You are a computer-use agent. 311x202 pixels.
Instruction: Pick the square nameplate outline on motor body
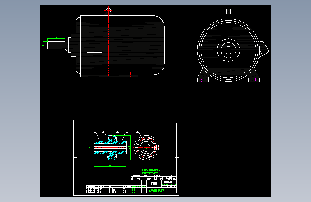[94, 45]
